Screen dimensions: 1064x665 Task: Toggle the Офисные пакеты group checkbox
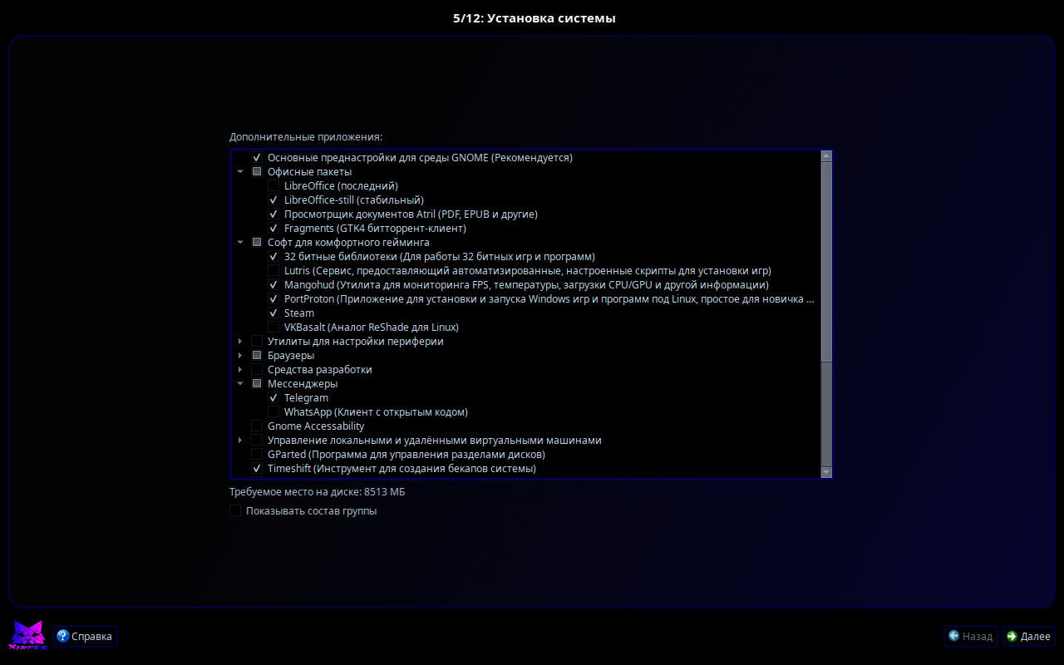257,172
